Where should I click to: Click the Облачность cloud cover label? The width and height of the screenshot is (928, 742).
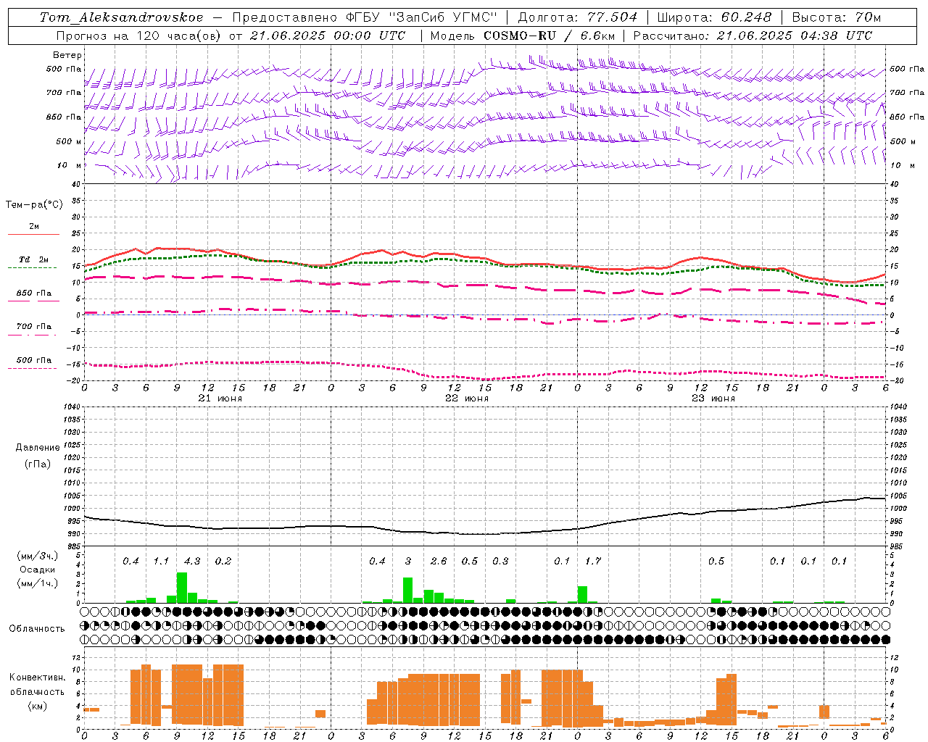pos(37,628)
